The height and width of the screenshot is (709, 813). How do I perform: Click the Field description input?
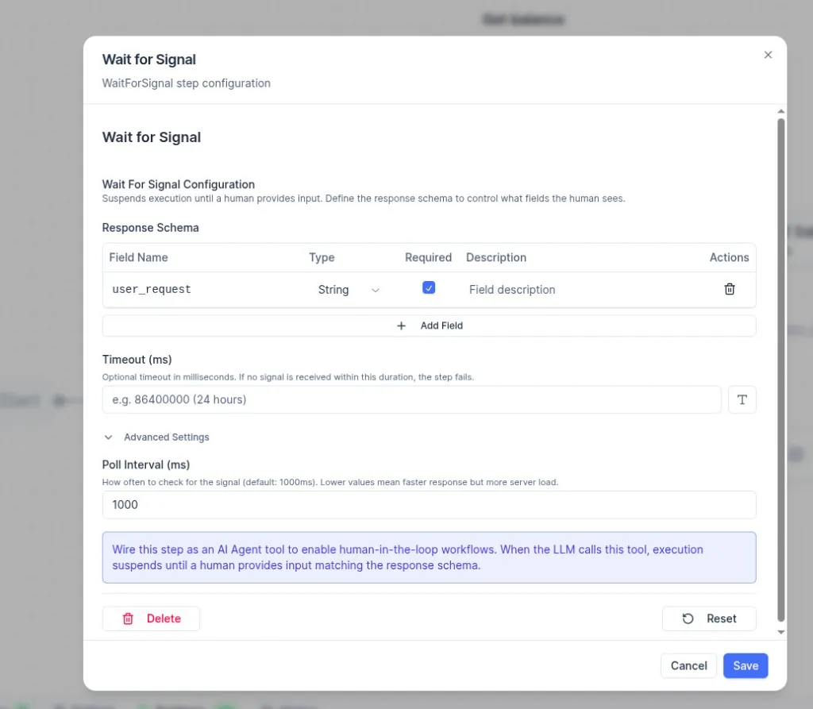point(580,290)
